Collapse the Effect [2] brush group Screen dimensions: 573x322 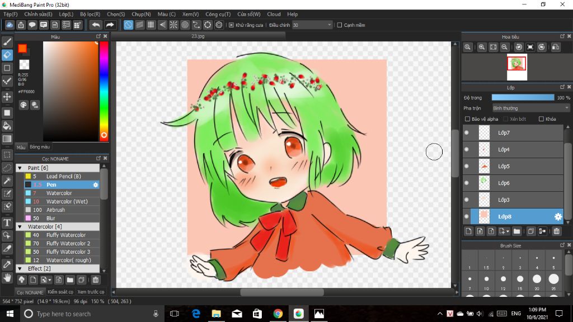[x=20, y=269]
